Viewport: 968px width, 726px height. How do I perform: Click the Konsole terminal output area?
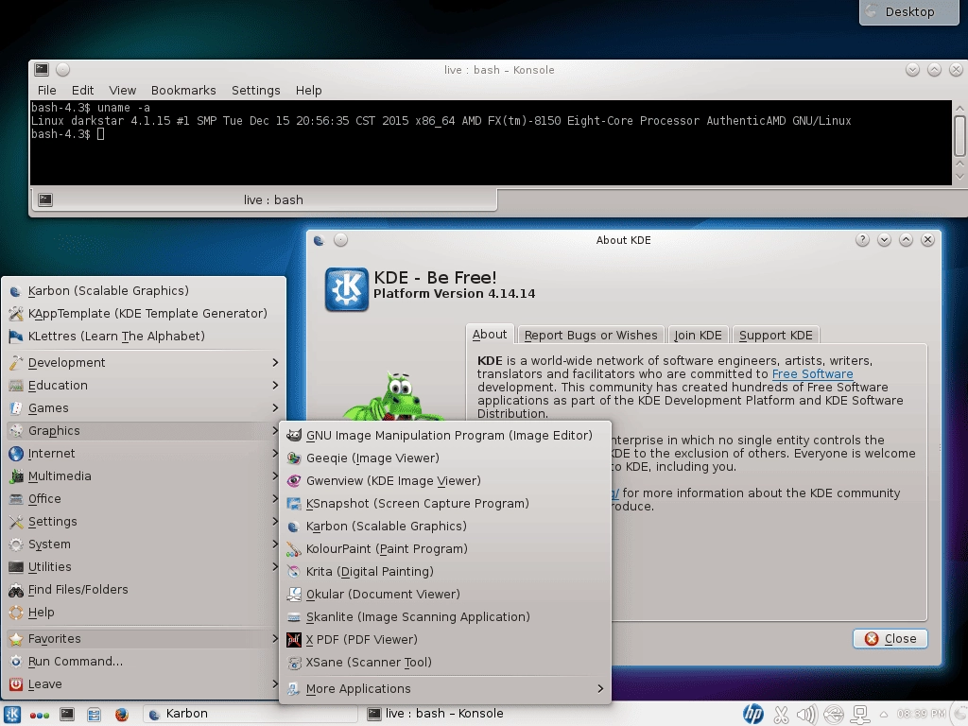coord(491,143)
